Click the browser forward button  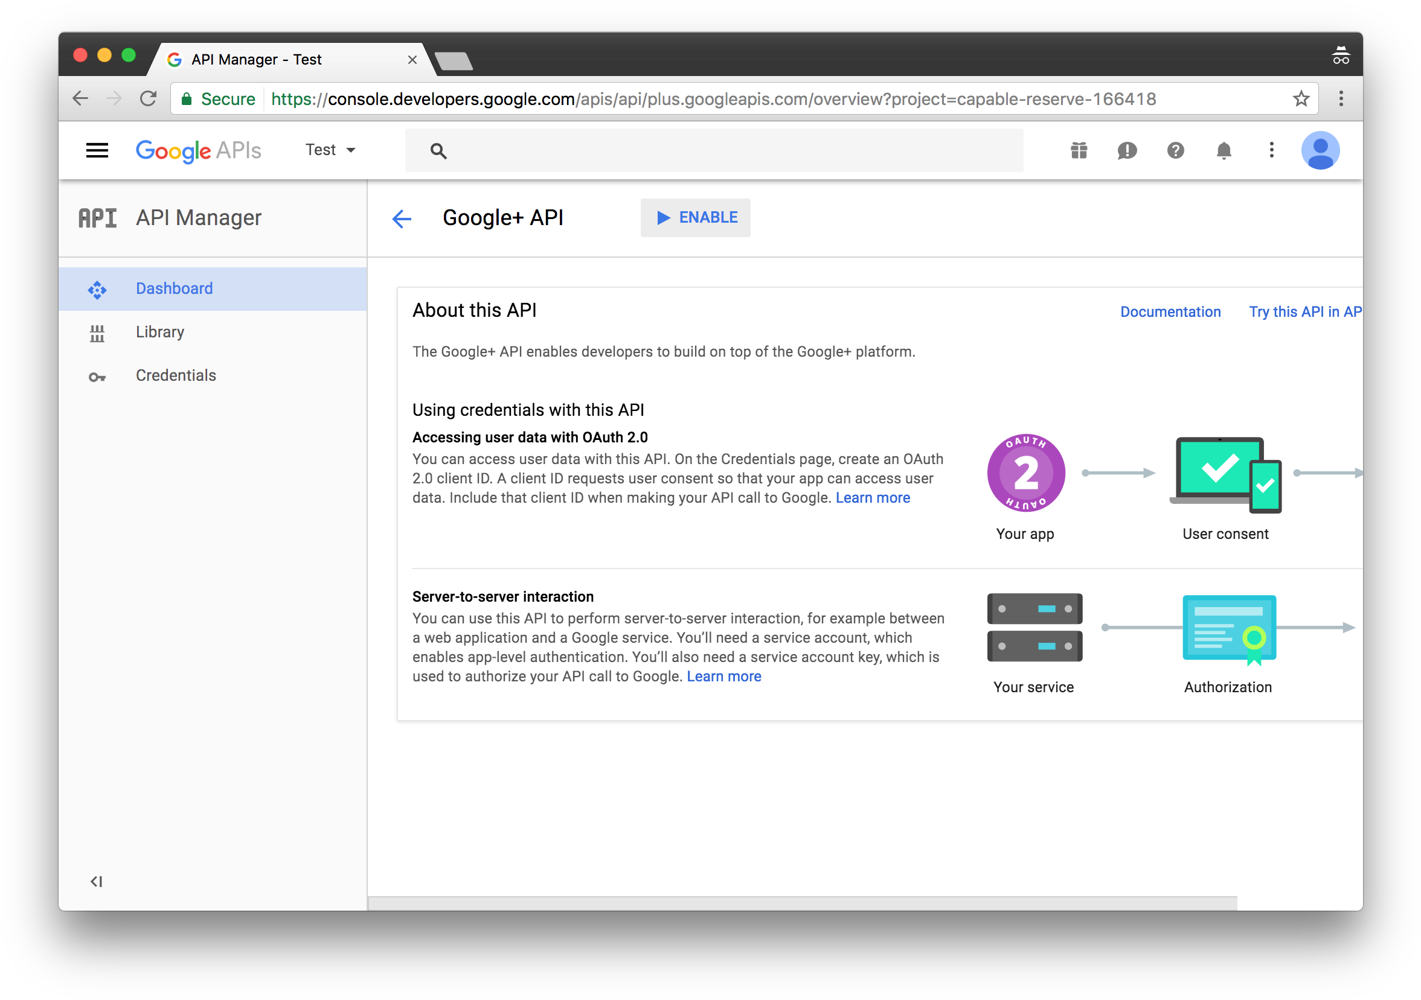pos(114,98)
